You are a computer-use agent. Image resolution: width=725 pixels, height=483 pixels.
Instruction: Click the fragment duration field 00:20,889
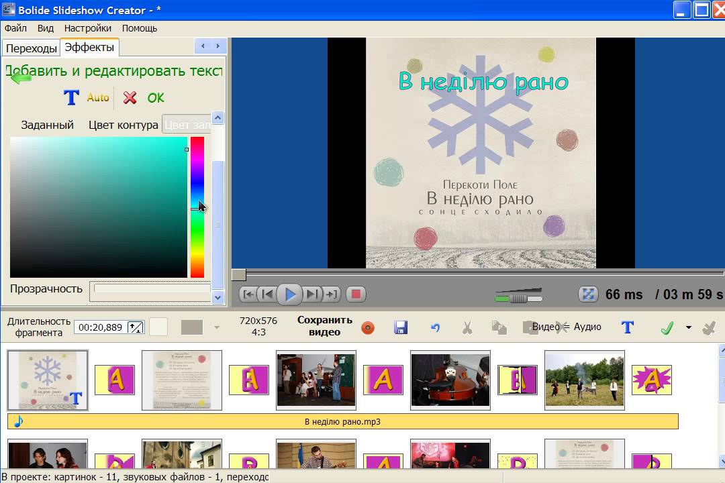(x=100, y=327)
